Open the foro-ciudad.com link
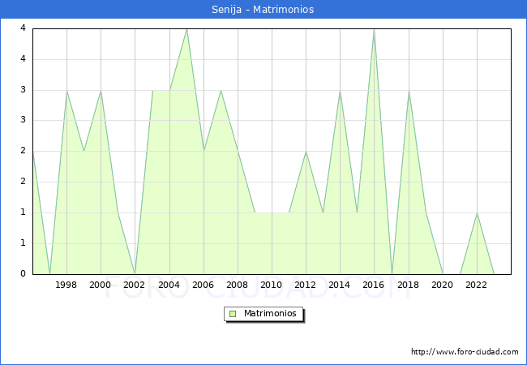This screenshot has height=365, width=527. 465,352
